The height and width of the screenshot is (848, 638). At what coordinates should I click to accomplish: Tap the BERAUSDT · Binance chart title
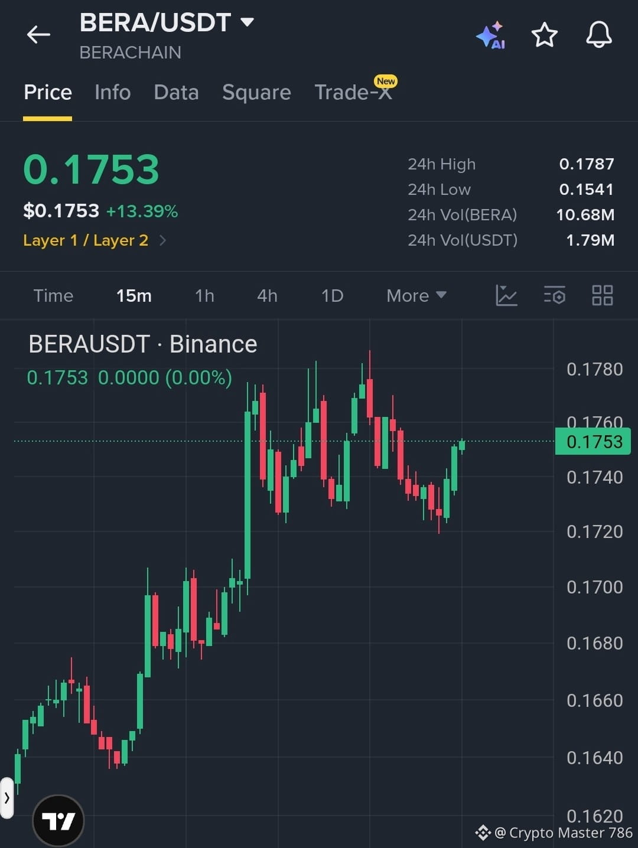[x=142, y=344]
